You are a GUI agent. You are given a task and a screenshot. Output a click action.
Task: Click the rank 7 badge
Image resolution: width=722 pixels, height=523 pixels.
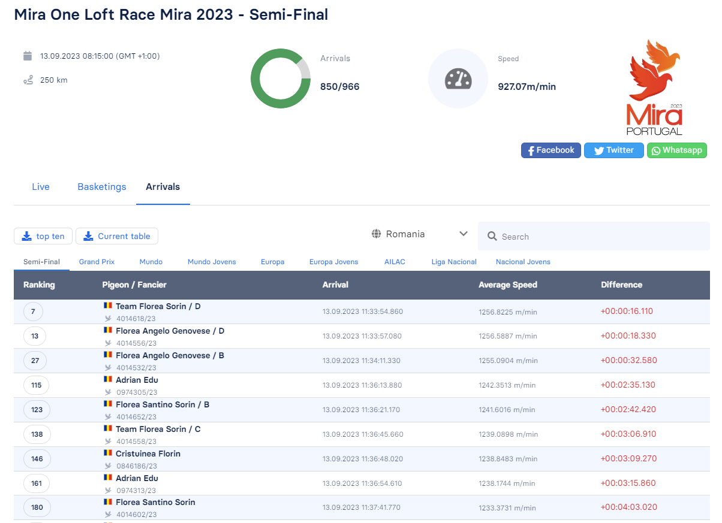(x=33, y=312)
